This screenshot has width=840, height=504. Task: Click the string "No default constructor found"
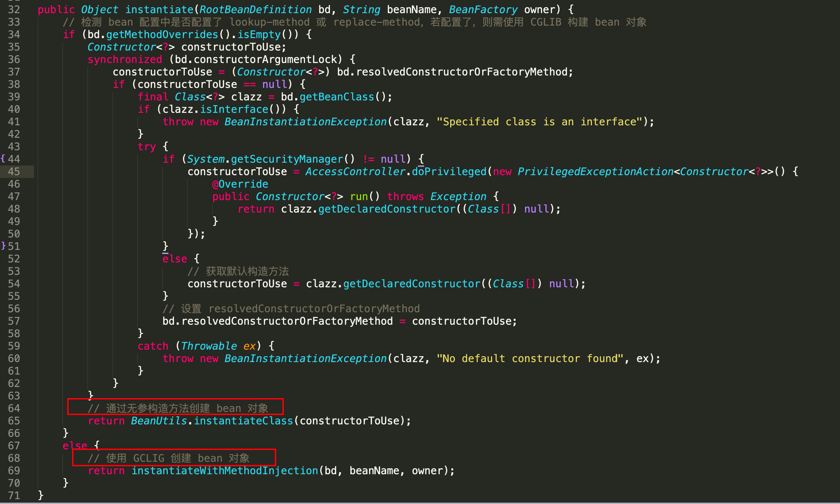pyautogui.click(x=530, y=358)
